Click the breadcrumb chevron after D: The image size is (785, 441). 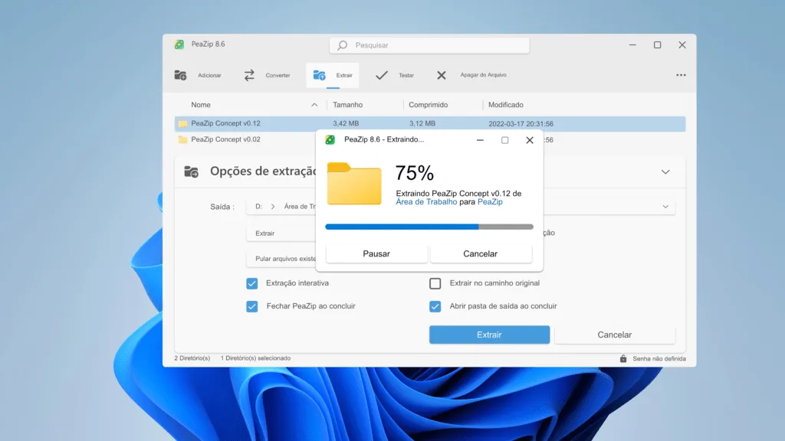click(273, 207)
